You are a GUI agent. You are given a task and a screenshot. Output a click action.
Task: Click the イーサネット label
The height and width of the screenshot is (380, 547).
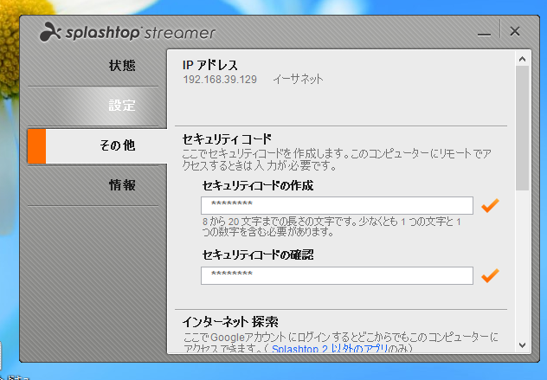299,80
